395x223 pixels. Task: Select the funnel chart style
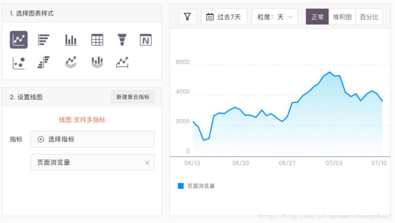point(122,39)
